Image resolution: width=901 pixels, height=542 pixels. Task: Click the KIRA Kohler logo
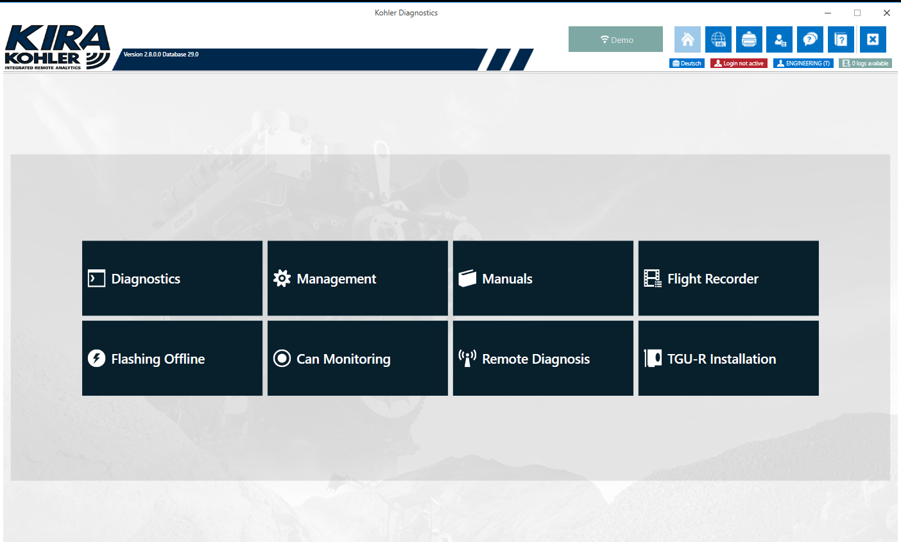tap(57, 47)
